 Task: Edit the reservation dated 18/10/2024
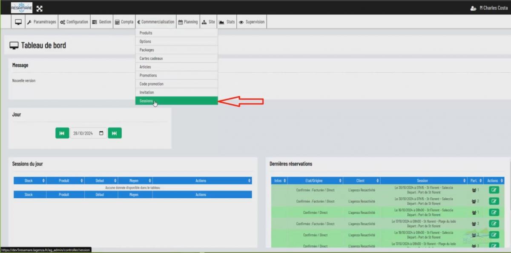coord(494,235)
